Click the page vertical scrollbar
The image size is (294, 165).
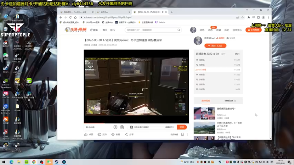pos(270,47)
